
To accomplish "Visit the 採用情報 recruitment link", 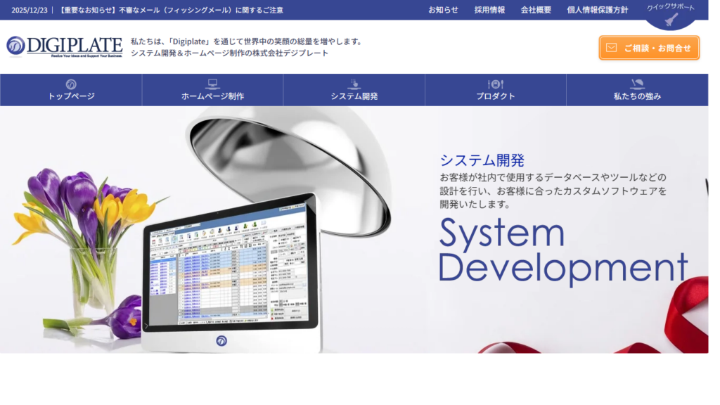I will pyautogui.click(x=489, y=10).
